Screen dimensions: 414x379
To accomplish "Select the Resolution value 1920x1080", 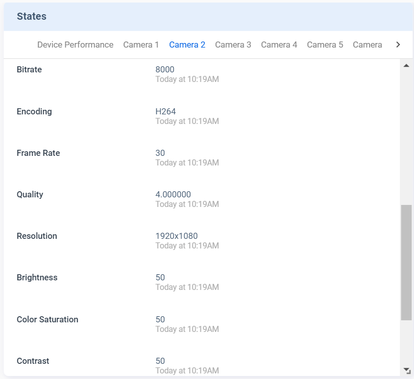I will tap(177, 236).
